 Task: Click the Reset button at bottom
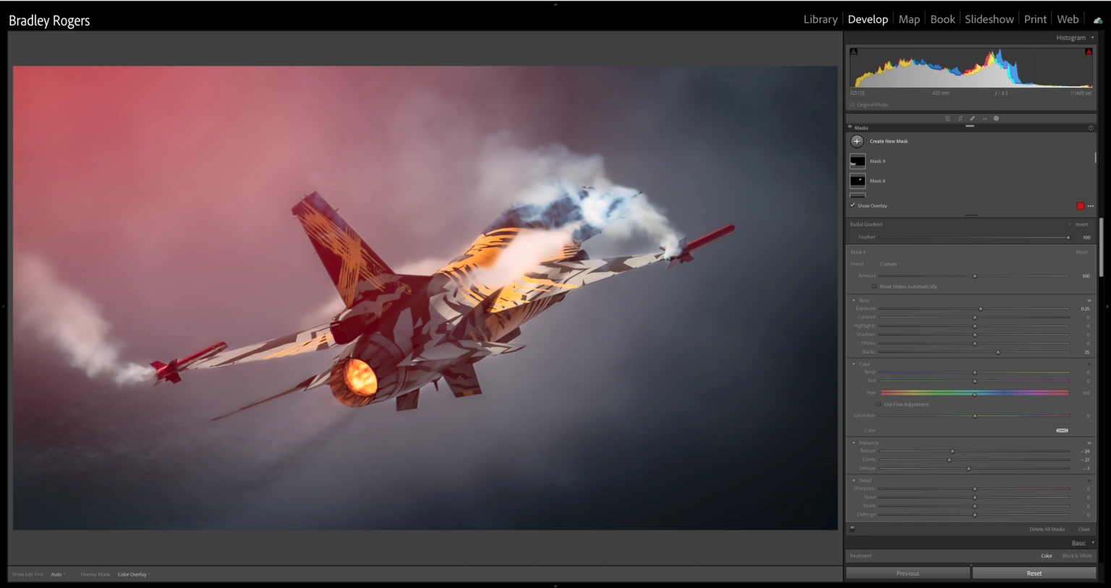(1034, 574)
